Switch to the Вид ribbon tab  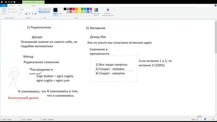19,5
